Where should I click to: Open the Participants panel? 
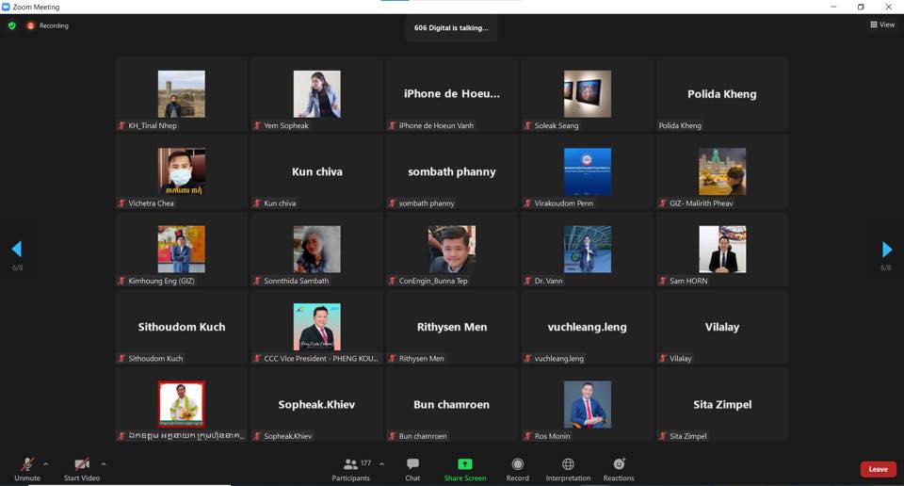(x=352, y=468)
